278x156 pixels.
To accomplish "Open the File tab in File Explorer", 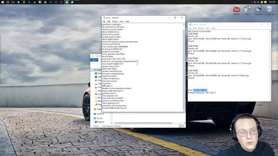I will click(94, 60).
